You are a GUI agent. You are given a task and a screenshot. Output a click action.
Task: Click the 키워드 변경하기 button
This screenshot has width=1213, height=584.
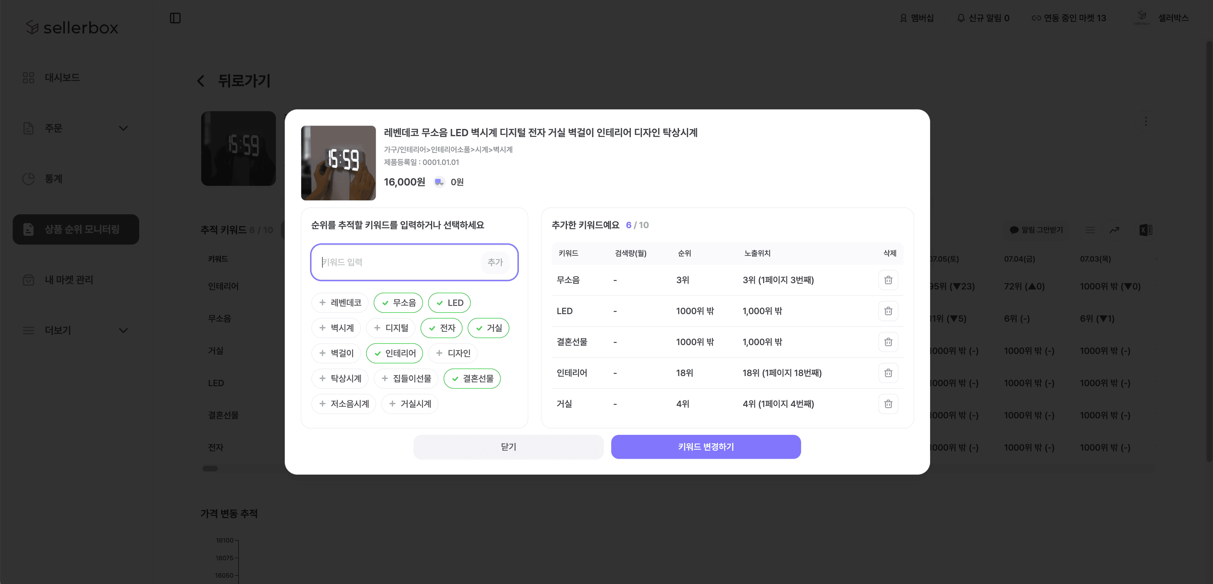pos(706,447)
